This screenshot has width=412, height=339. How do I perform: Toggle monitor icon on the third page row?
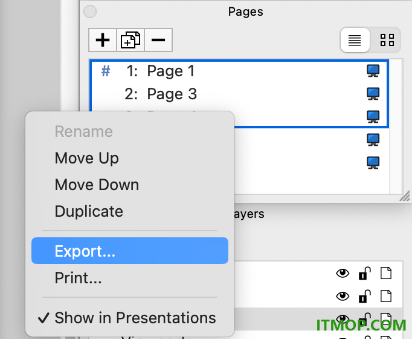tap(373, 117)
